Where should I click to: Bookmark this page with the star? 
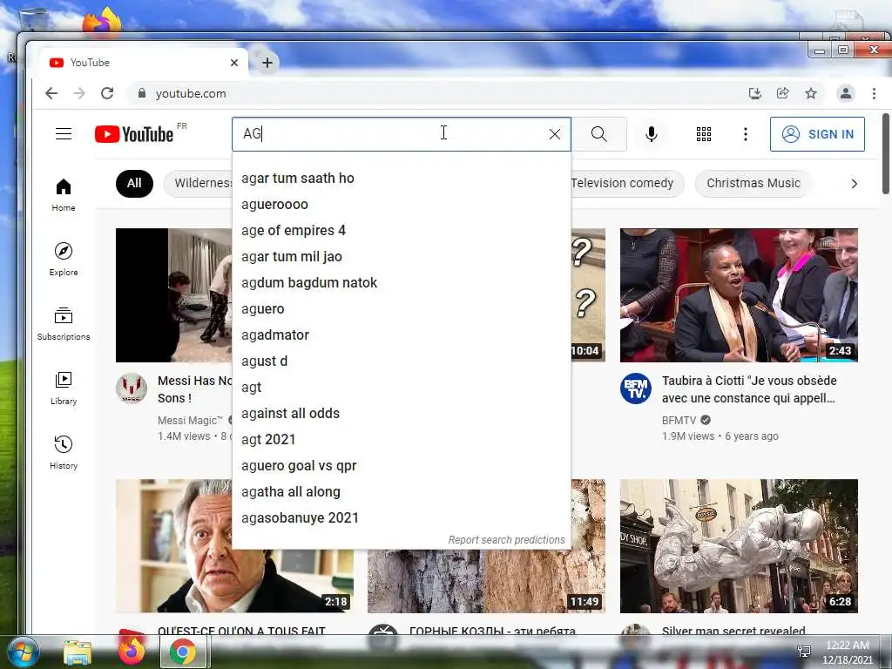(x=811, y=93)
